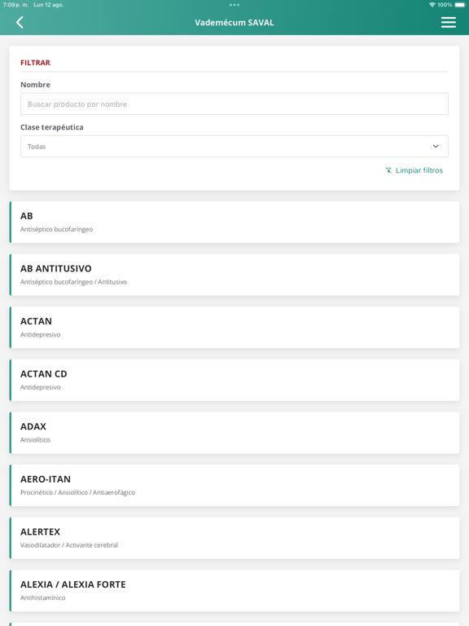Viewport: 469px width, 626px height.
Task: Choose the ACTAN CD product
Action: tap(234, 381)
